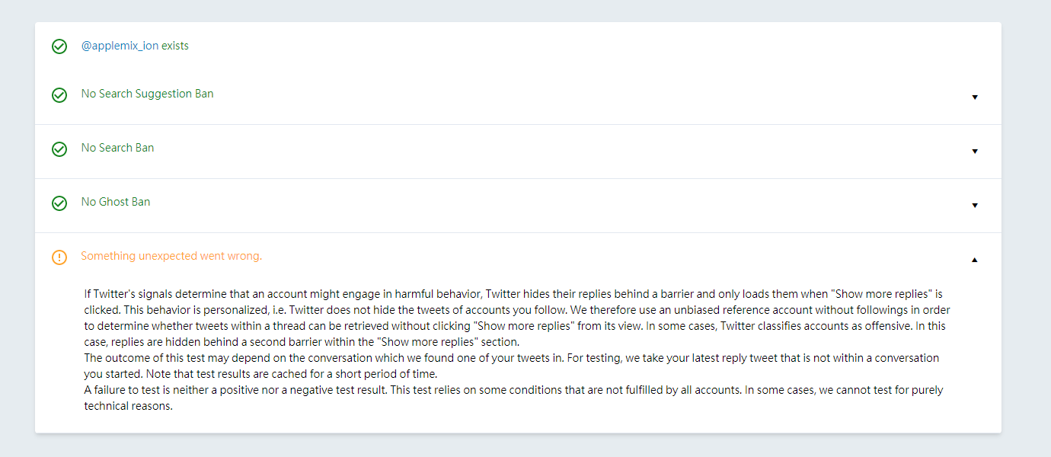Collapse the Something unexpected went wrong section

click(975, 260)
